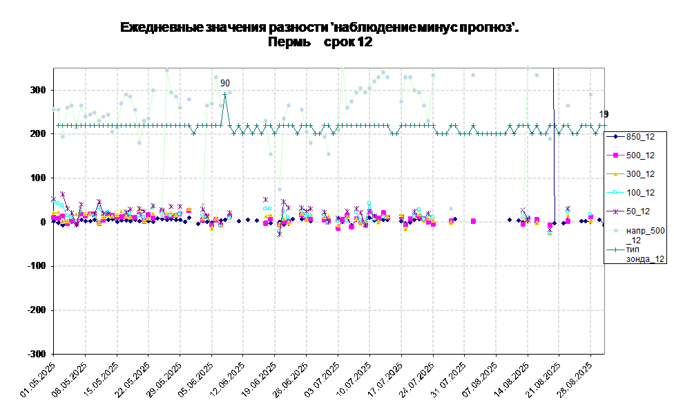Select the 300_12 legend entry text

tap(640, 174)
